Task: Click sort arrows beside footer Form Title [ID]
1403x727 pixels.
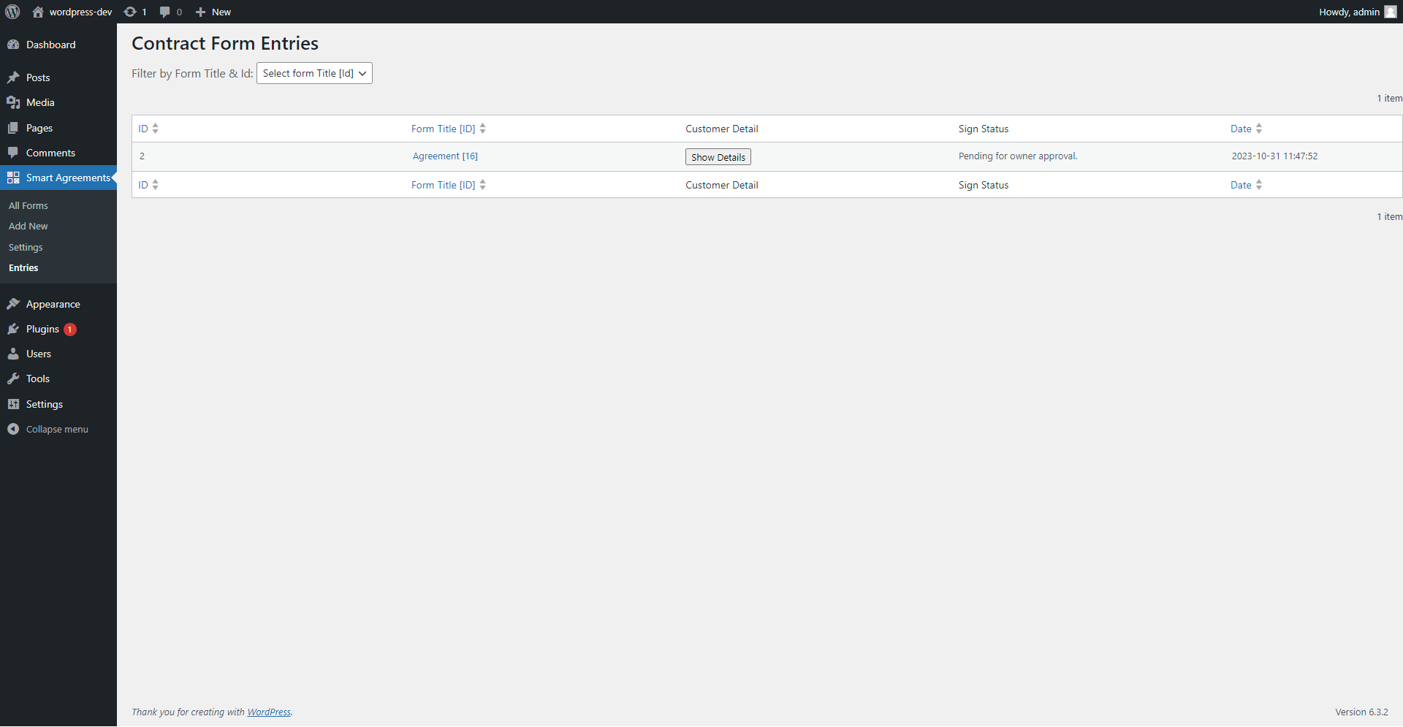Action: pyautogui.click(x=483, y=185)
